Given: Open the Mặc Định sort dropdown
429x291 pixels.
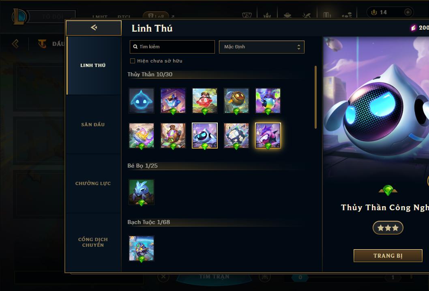Looking at the screenshot, I should [262, 47].
